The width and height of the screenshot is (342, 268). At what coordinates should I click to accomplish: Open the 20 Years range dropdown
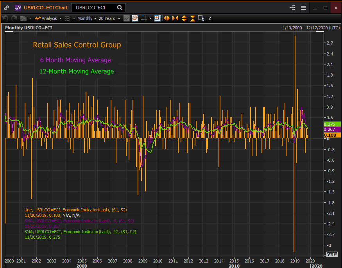click(x=109, y=18)
